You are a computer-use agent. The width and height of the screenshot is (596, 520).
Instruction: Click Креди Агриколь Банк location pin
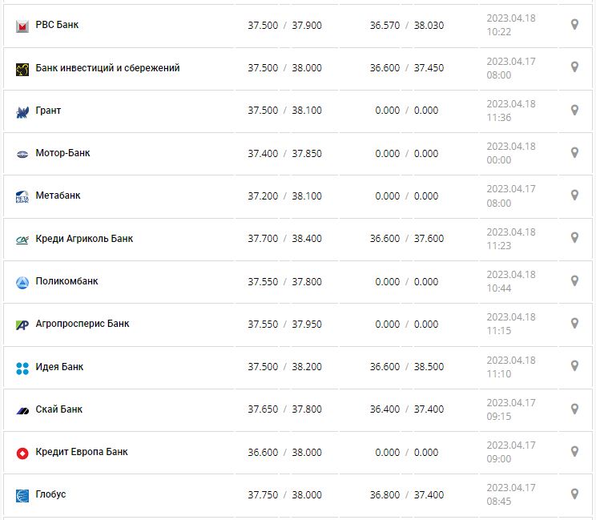pos(574,238)
